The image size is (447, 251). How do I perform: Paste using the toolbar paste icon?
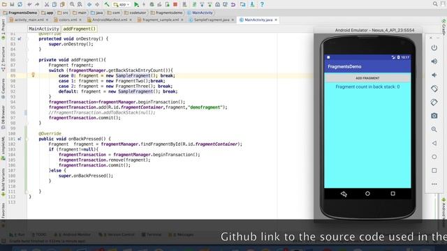tap(62, 4)
